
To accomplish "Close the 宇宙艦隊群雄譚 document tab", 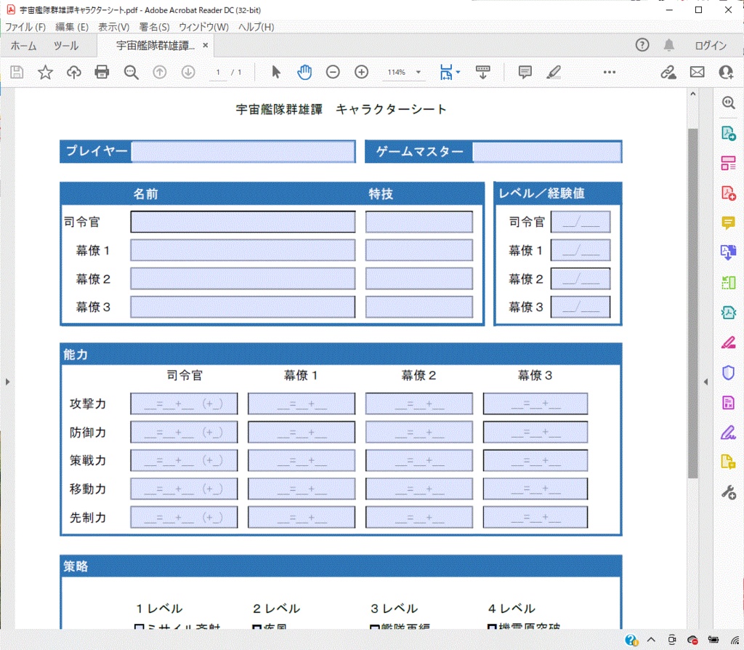I will tap(206, 45).
